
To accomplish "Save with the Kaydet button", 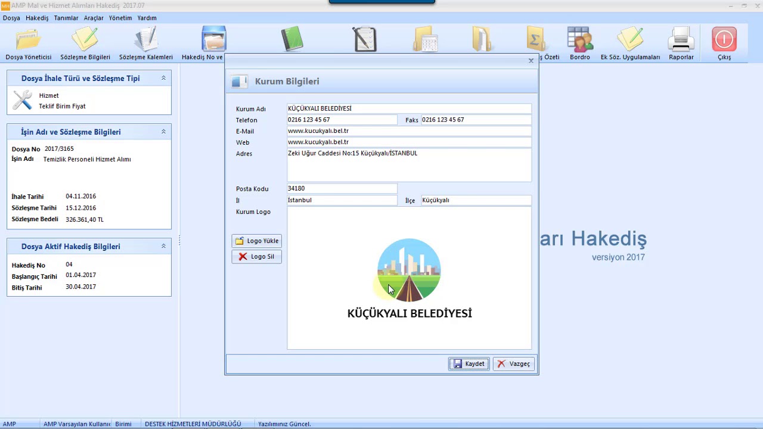I will (x=469, y=363).
